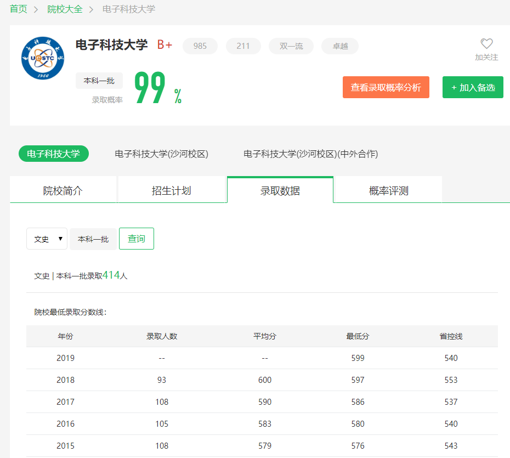Click the 576 minimum score for 2015

[x=358, y=445]
